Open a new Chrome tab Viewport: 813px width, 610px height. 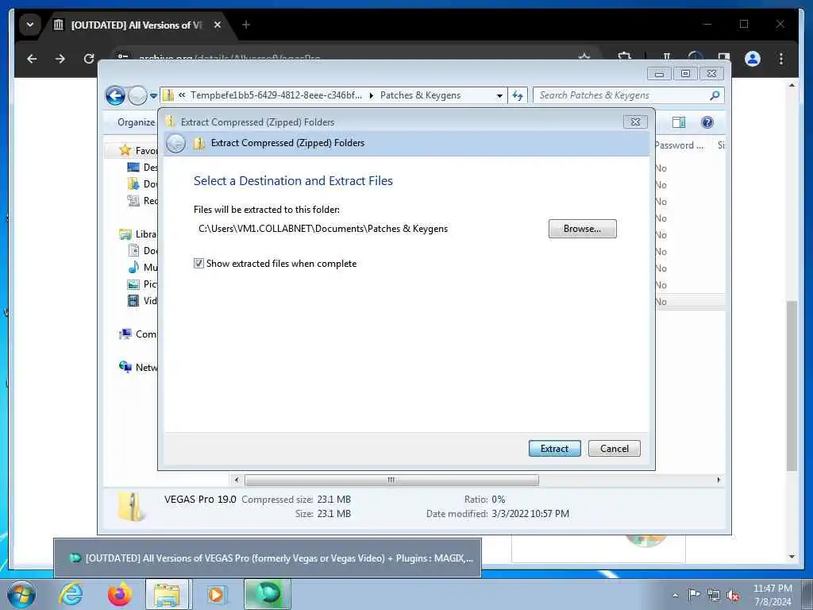coord(246,25)
